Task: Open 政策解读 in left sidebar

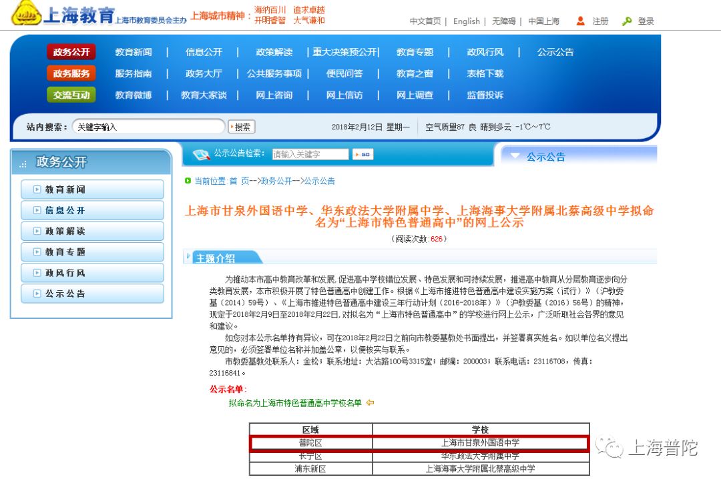Action: pos(92,231)
